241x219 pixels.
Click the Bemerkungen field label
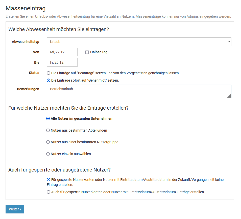28,89
